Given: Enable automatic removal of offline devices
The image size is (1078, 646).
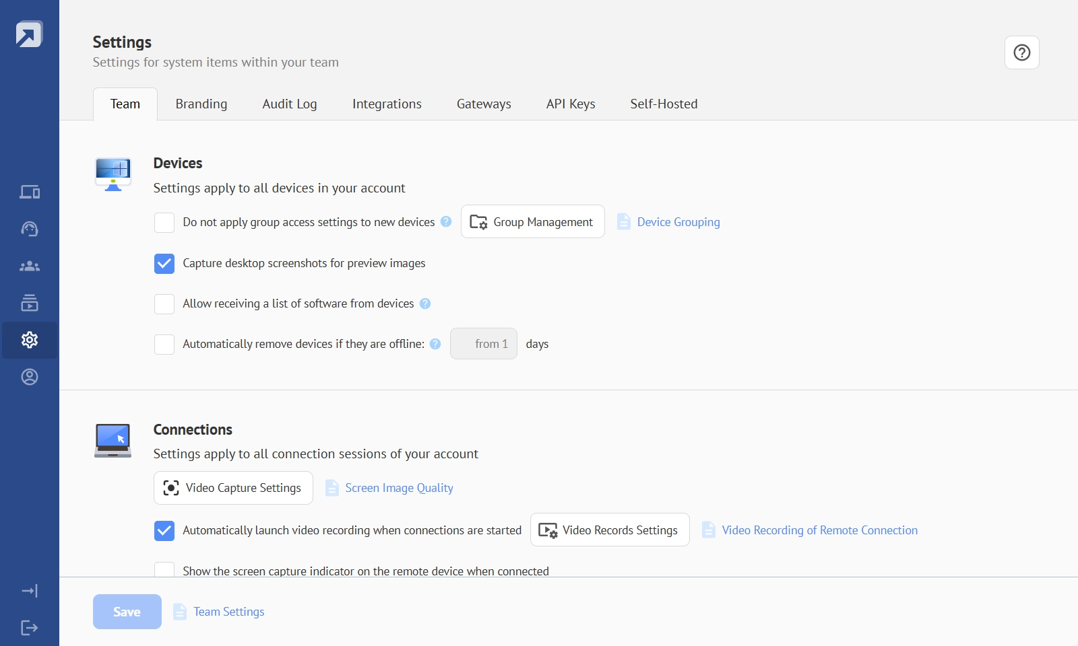Looking at the screenshot, I should pyautogui.click(x=164, y=344).
